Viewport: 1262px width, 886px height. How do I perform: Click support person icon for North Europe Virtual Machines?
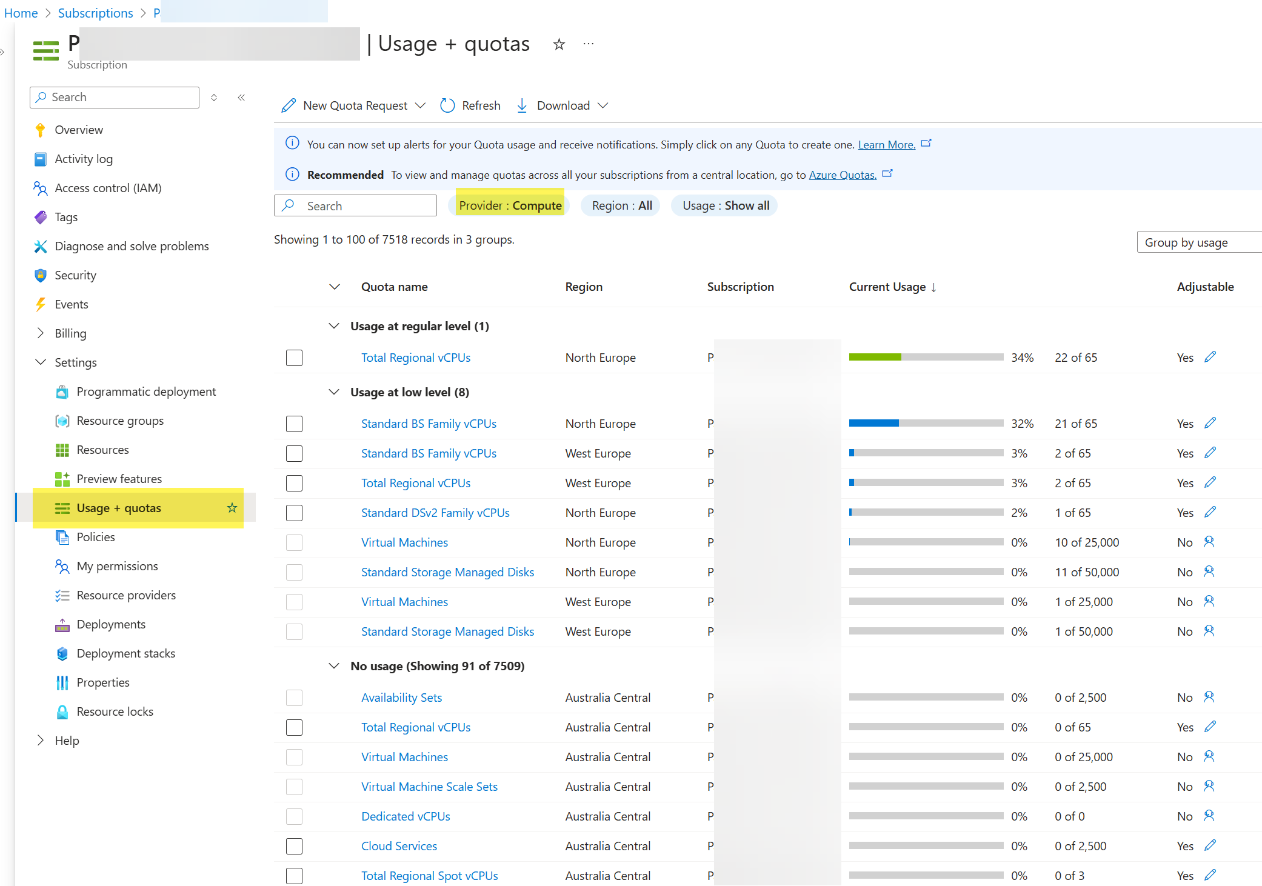click(x=1209, y=542)
